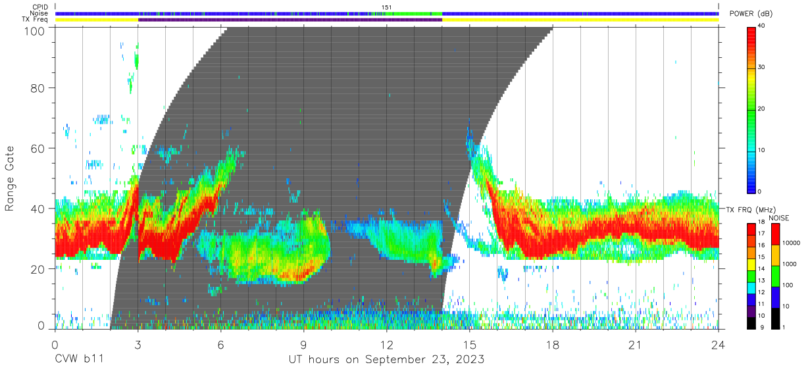Viewport: 808px width, 373px height.
Task: Click the 24 tick label on the UT hours axis
Action: tap(719, 345)
